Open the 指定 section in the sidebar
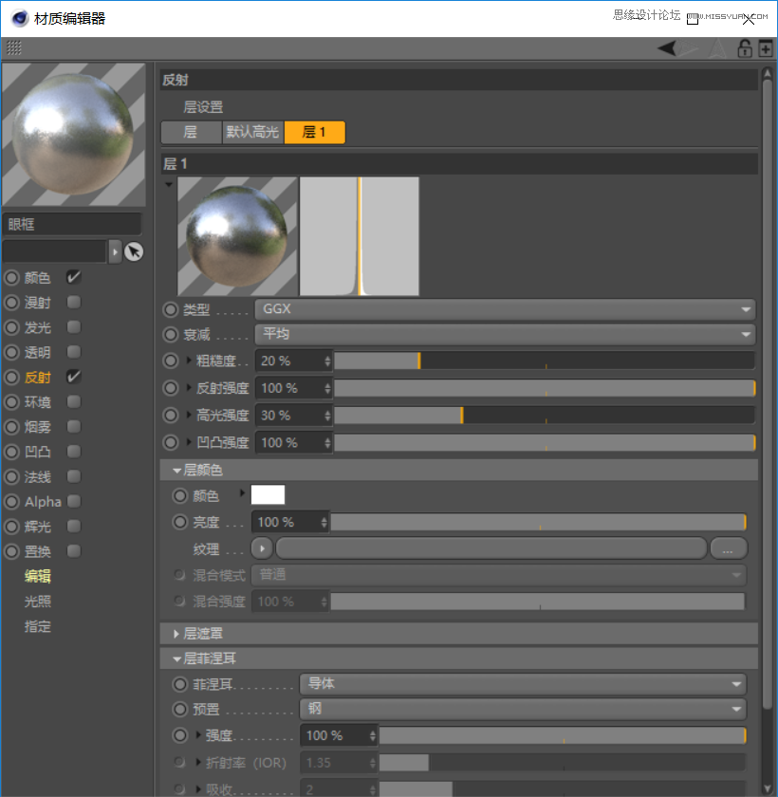Viewport: 778px width, 797px height. tap(37, 625)
